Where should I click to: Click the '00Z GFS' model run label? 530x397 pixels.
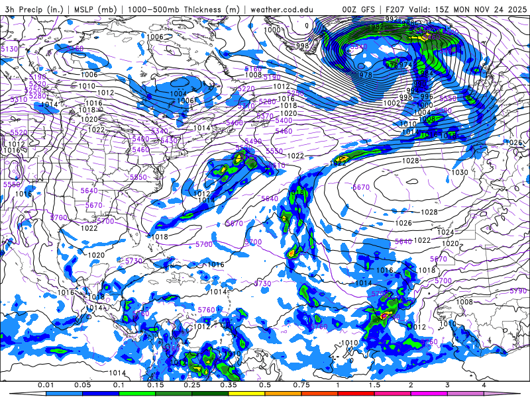[358, 9]
